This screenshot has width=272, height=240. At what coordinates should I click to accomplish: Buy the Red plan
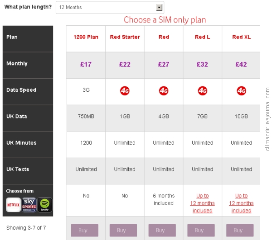(x=162, y=231)
